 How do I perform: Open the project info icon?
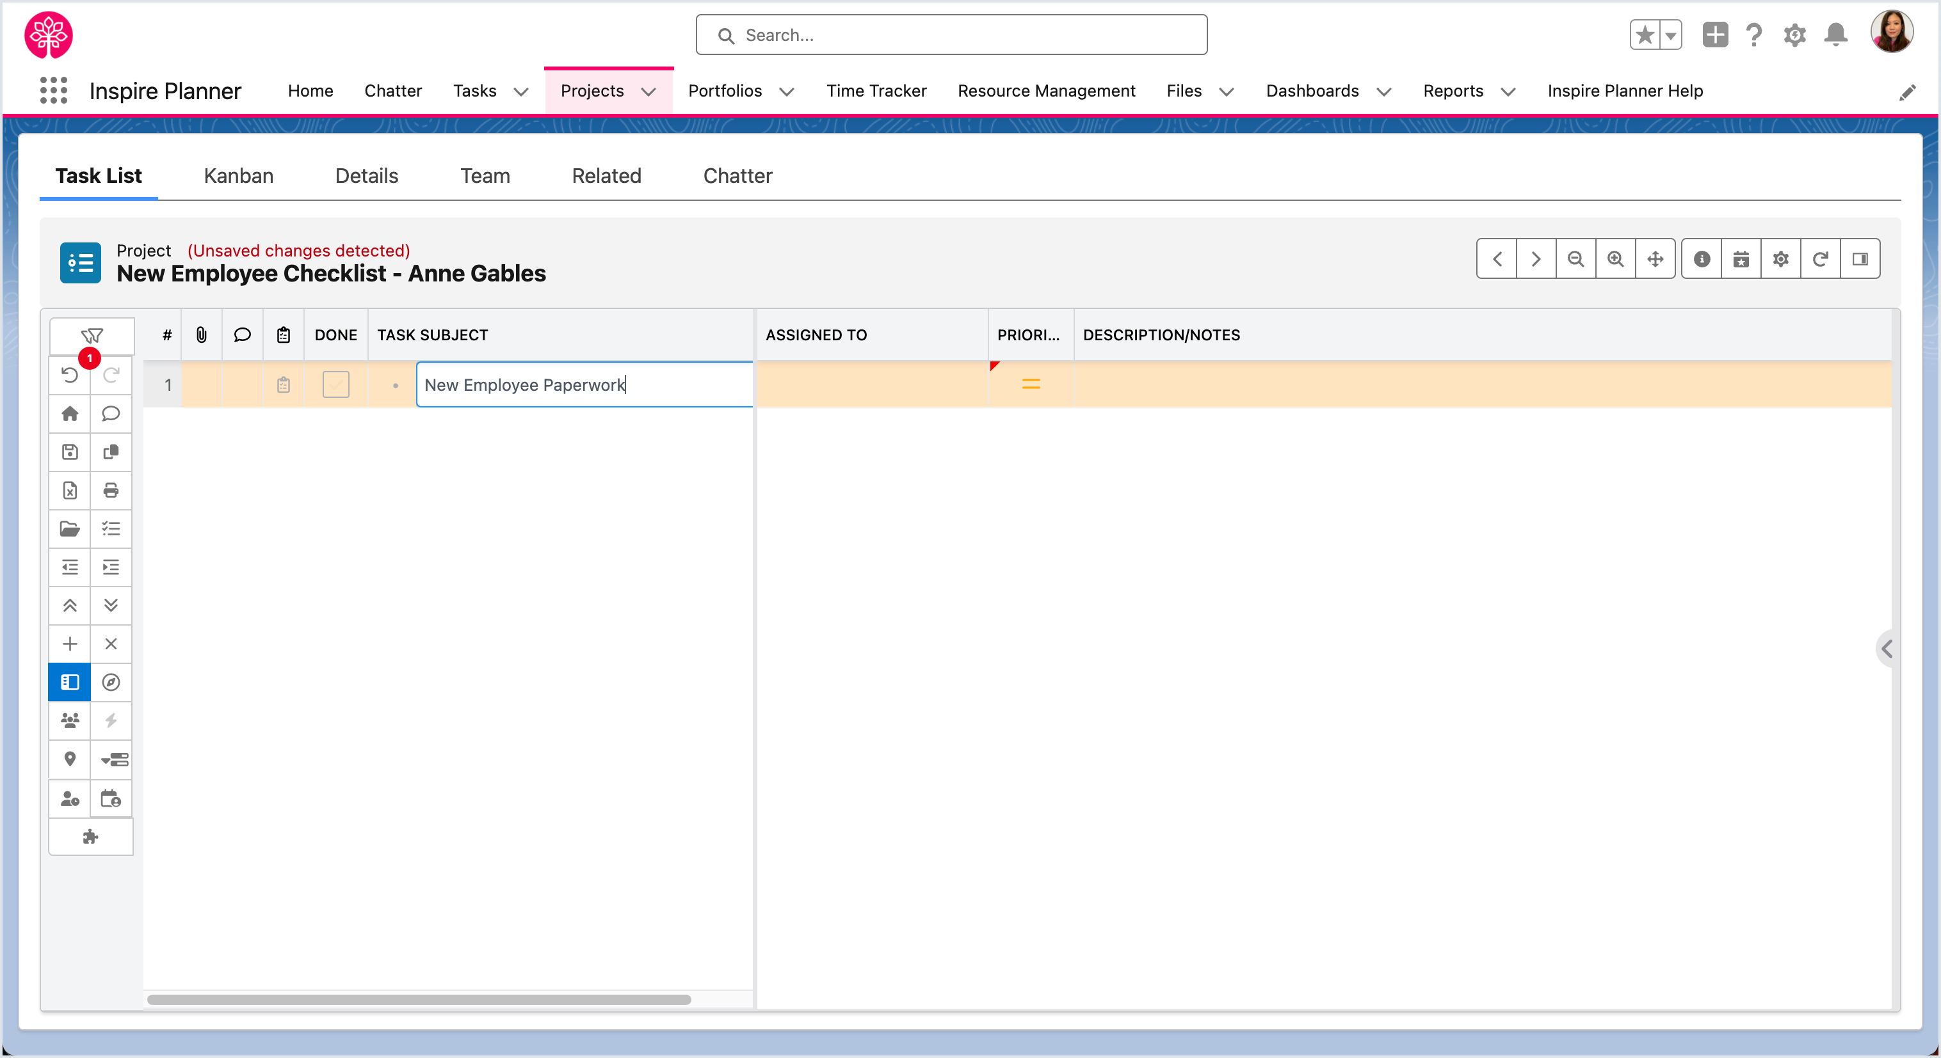(1702, 259)
